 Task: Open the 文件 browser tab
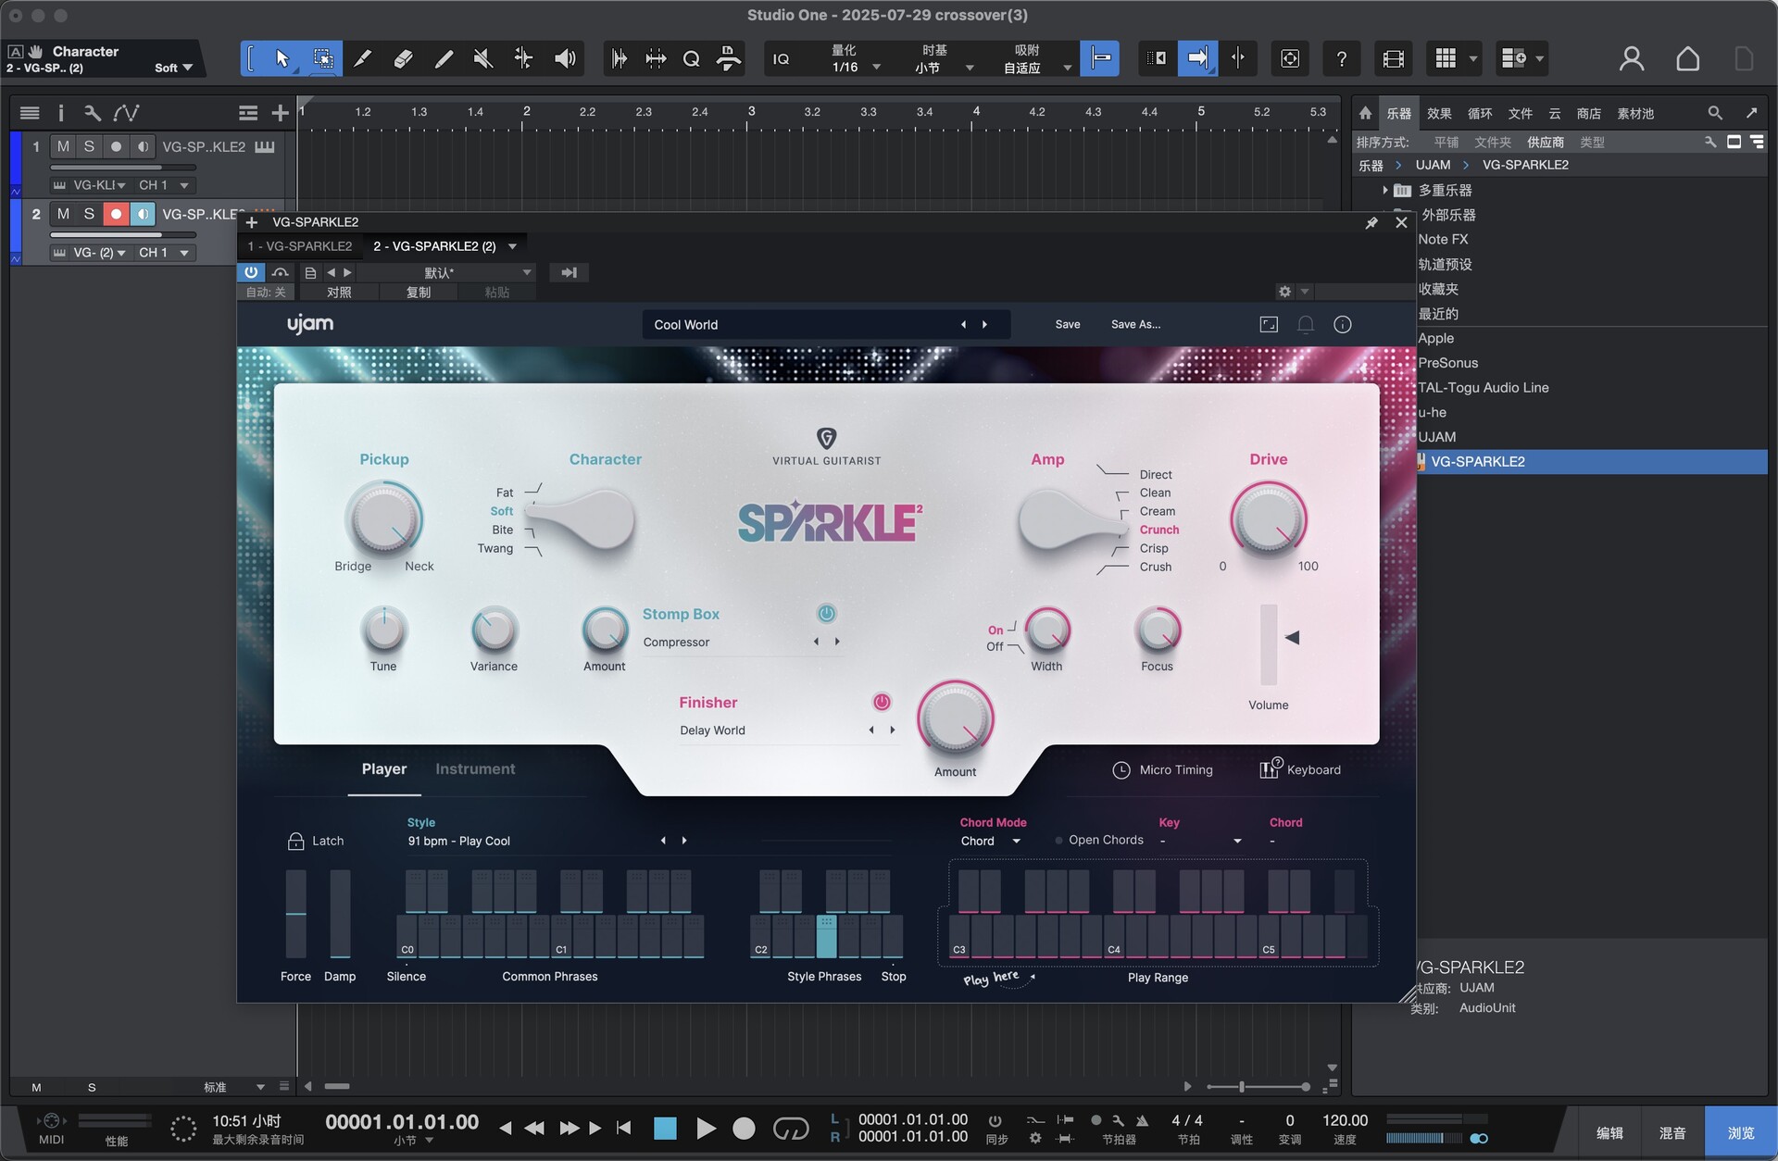pyautogui.click(x=1520, y=113)
